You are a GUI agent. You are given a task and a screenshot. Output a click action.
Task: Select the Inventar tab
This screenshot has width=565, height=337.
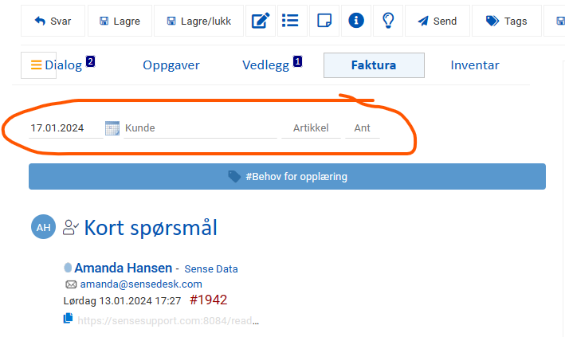pos(475,65)
